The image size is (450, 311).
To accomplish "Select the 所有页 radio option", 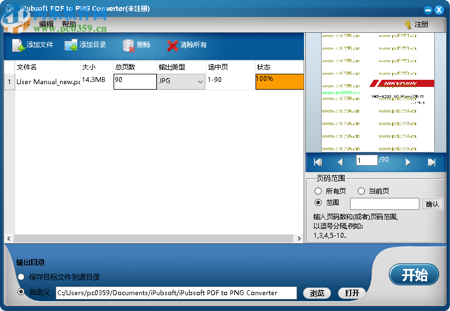I will (318, 191).
